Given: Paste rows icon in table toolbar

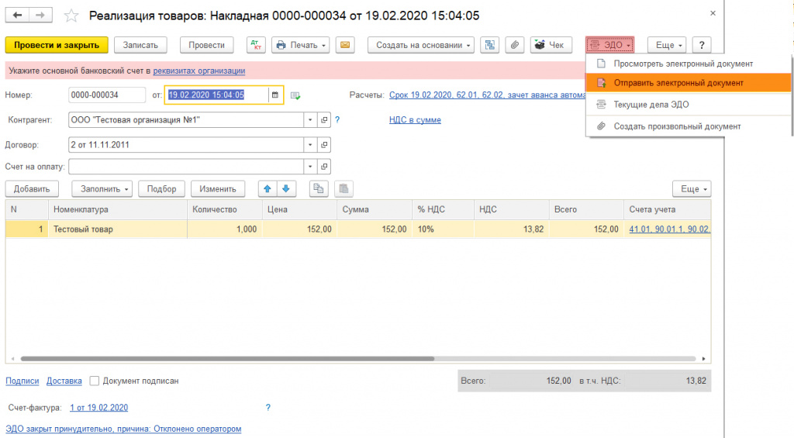Looking at the screenshot, I should tap(343, 189).
